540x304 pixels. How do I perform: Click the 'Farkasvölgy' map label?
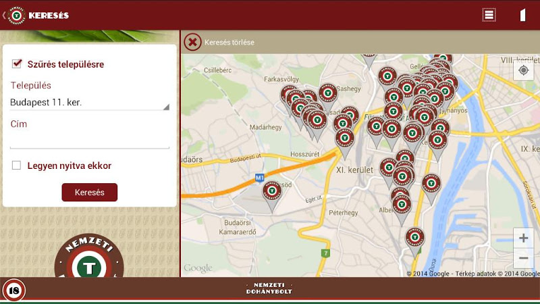(281, 79)
